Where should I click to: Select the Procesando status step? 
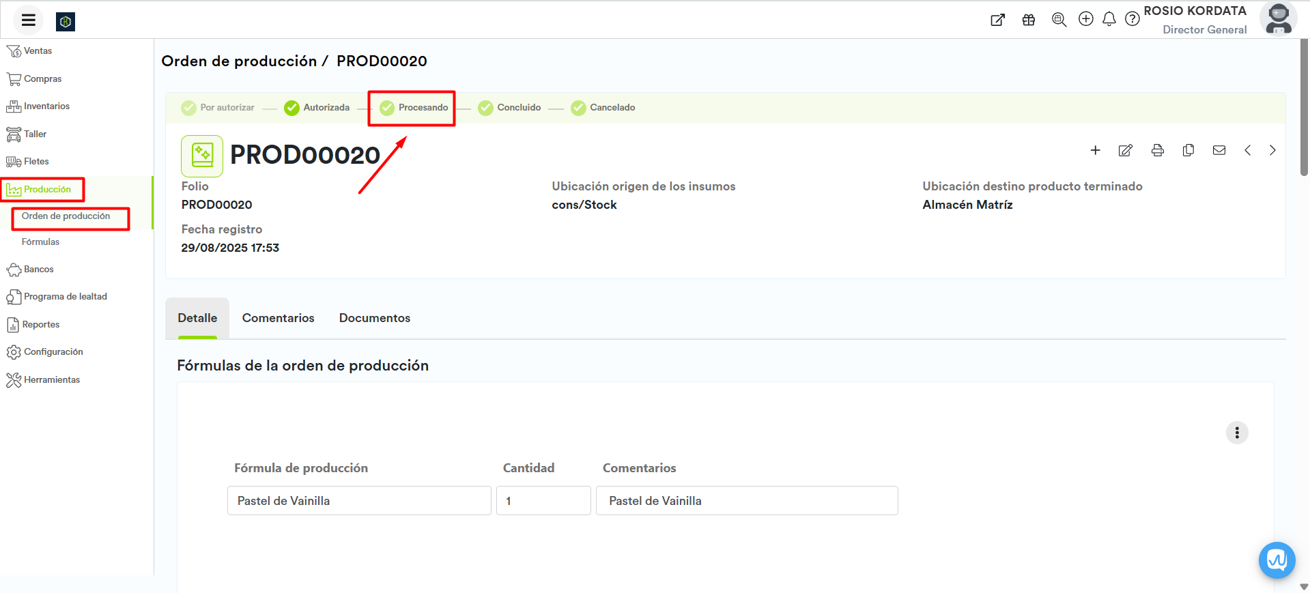[414, 108]
